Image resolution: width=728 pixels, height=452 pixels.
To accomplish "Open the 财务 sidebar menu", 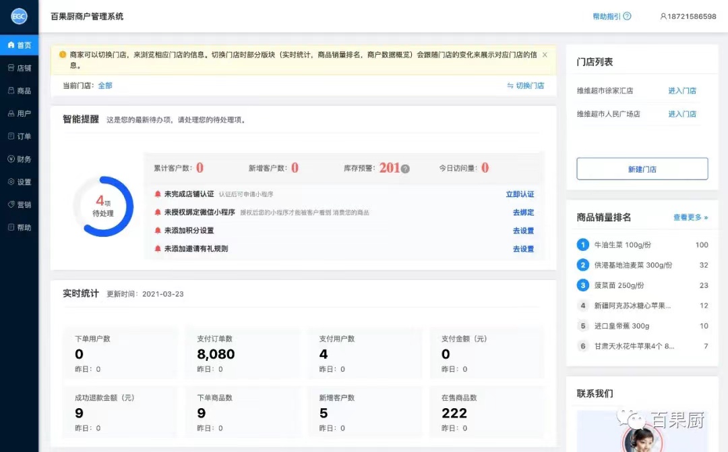I will (19, 159).
